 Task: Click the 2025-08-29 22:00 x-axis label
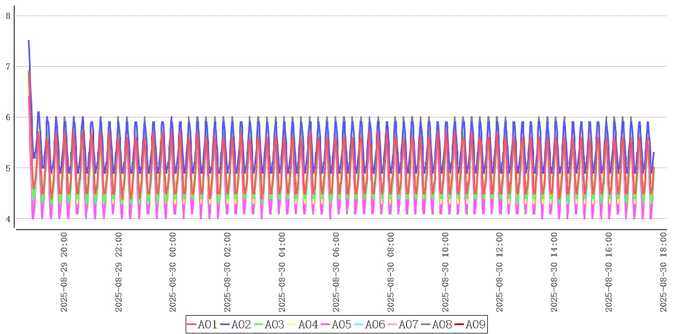[x=119, y=273]
